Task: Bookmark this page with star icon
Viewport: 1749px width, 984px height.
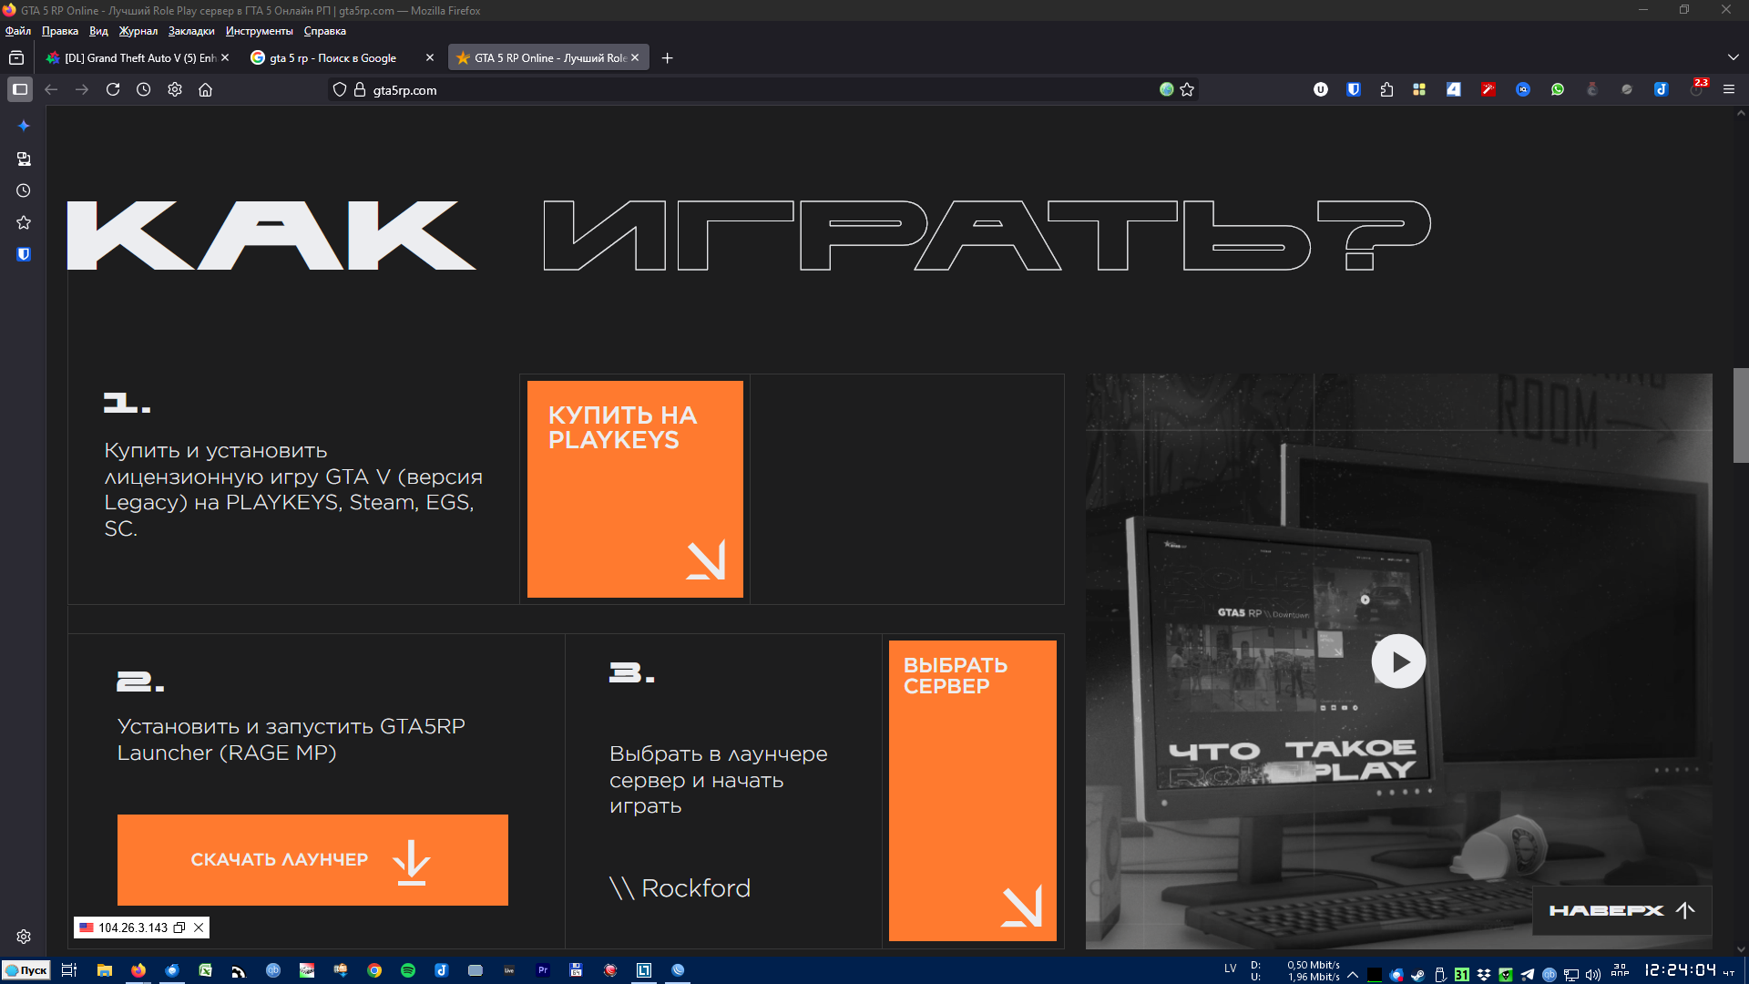Action: [x=1187, y=89]
